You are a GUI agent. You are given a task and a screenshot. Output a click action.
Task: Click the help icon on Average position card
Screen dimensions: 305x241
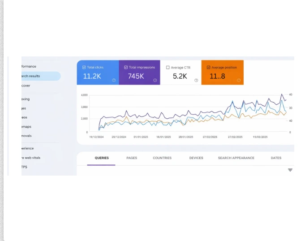point(239,81)
